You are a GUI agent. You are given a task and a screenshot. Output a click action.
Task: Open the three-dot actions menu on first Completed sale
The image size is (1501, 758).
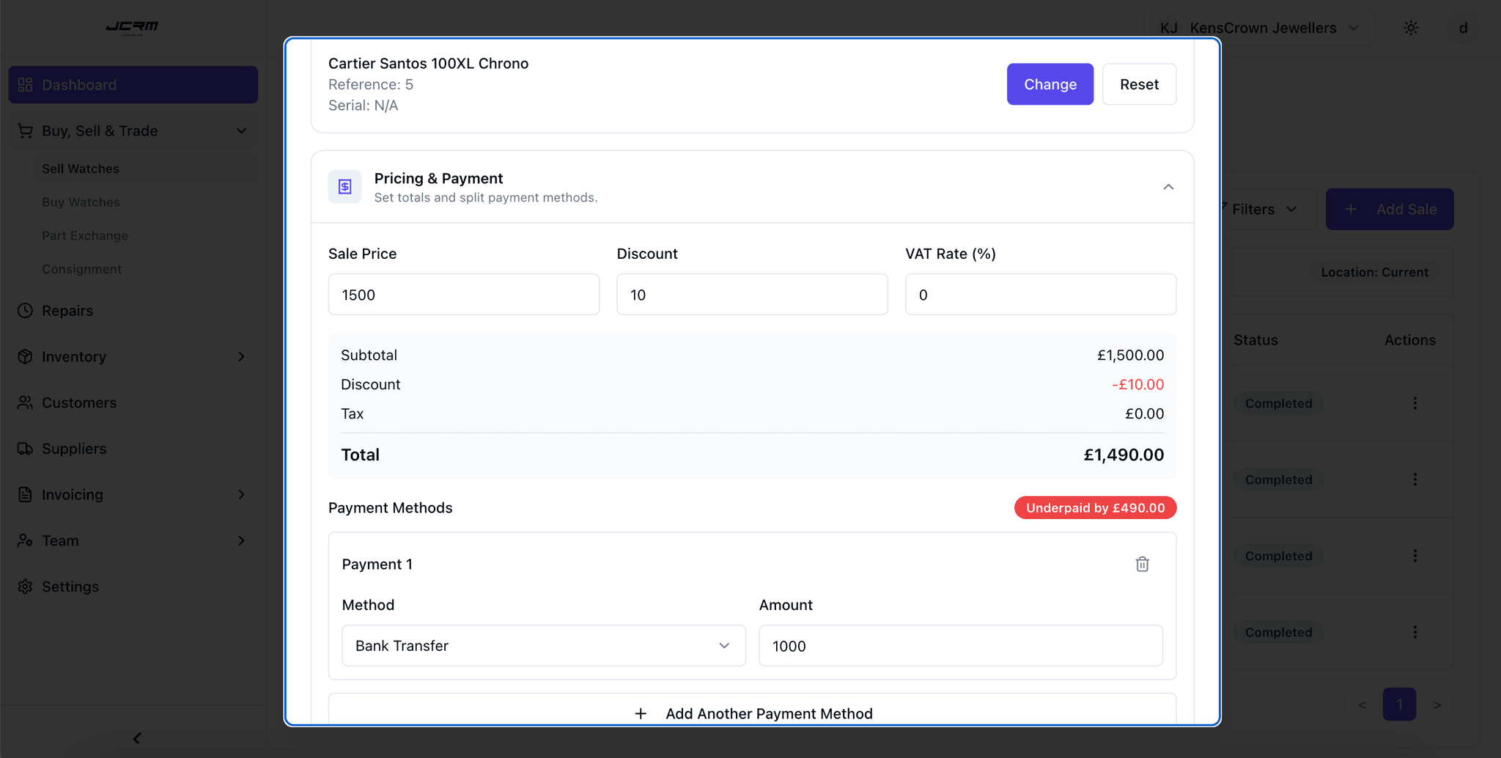(x=1415, y=402)
